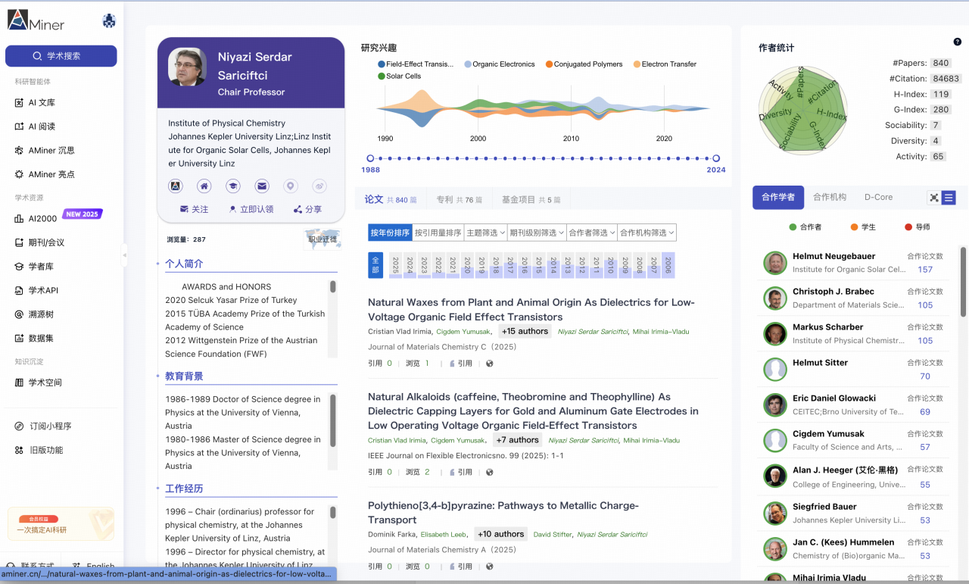This screenshot has width=969, height=584.
Task: Click 分享 share button
Action: tap(307, 209)
